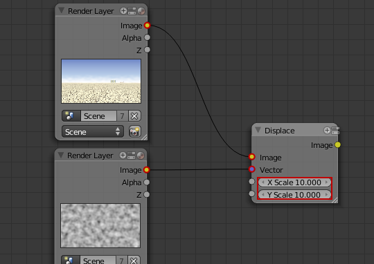Viewport: 374px width, 264px height.
Task: Collapse the Displace node
Action: coord(258,130)
